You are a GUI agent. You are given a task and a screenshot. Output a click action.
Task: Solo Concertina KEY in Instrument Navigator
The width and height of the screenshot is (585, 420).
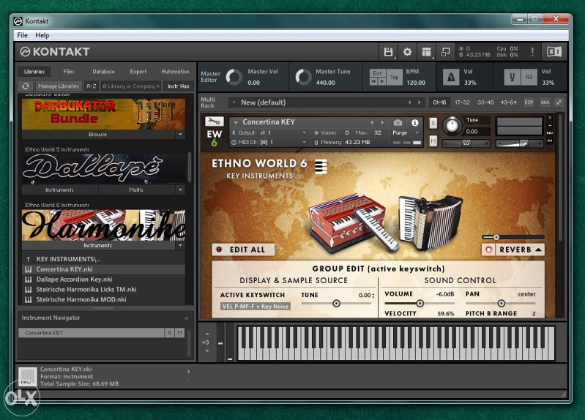(x=169, y=333)
